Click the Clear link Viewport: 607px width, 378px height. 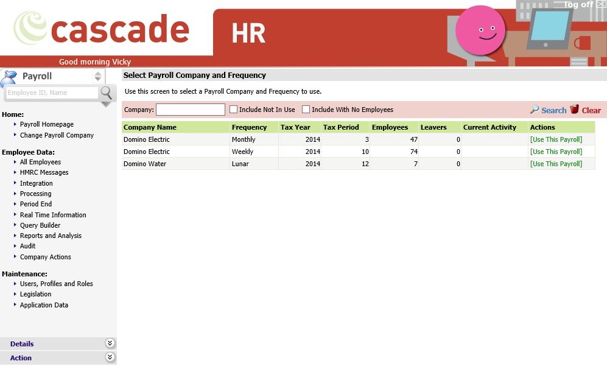click(x=591, y=110)
